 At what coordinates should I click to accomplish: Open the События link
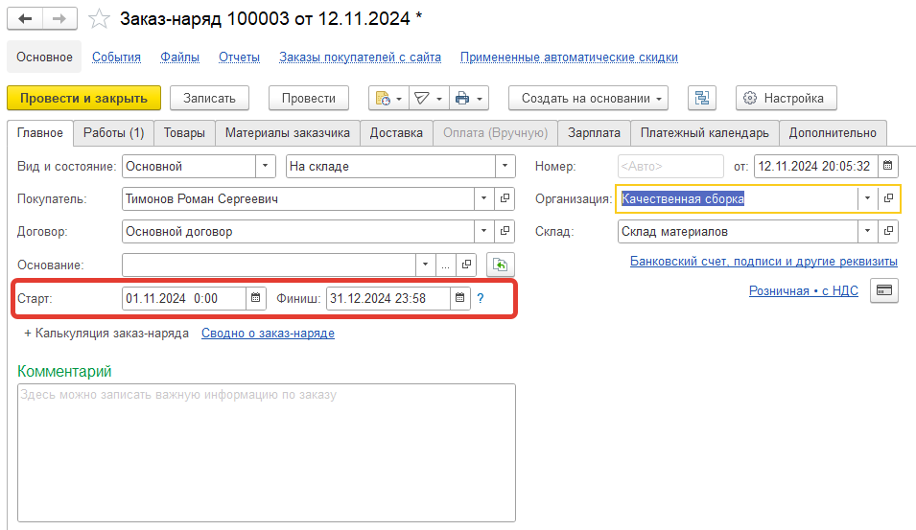[x=116, y=58]
